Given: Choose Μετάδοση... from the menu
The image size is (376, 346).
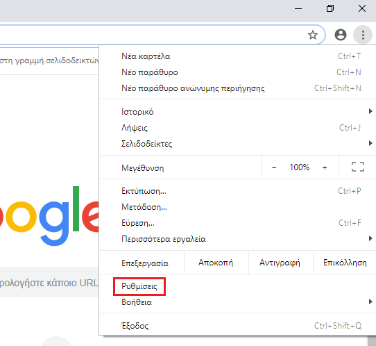Looking at the screenshot, I should pyautogui.click(x=238, y=207).
